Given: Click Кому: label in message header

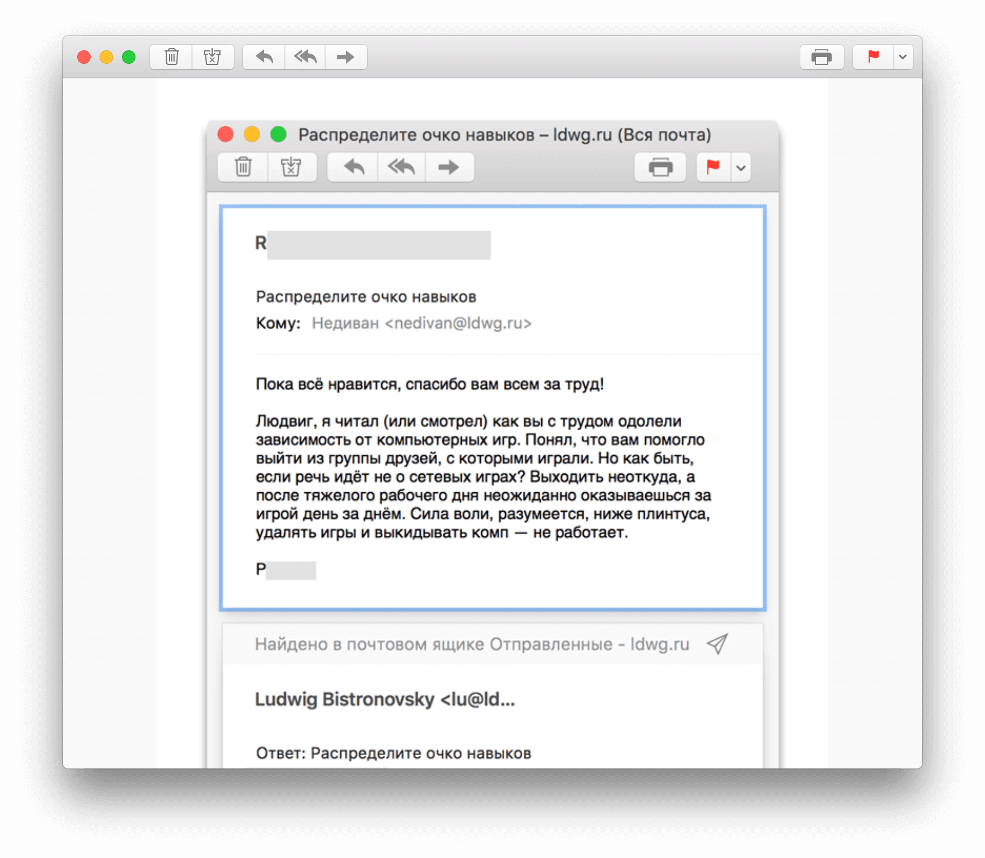Looking at the screenshot, I should (278, 323).
